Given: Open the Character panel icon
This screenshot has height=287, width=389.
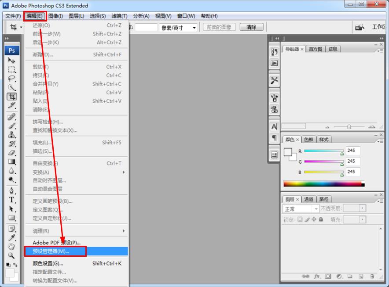Looking at the screenshot, I should click(274, 126).
